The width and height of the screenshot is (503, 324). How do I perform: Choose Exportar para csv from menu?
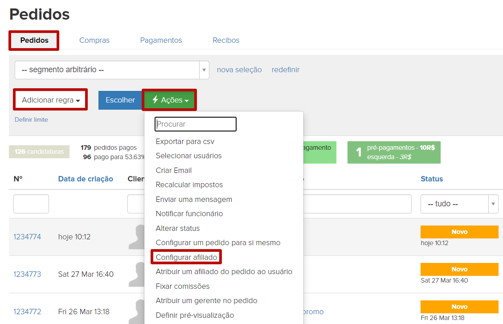click(185, 141)
